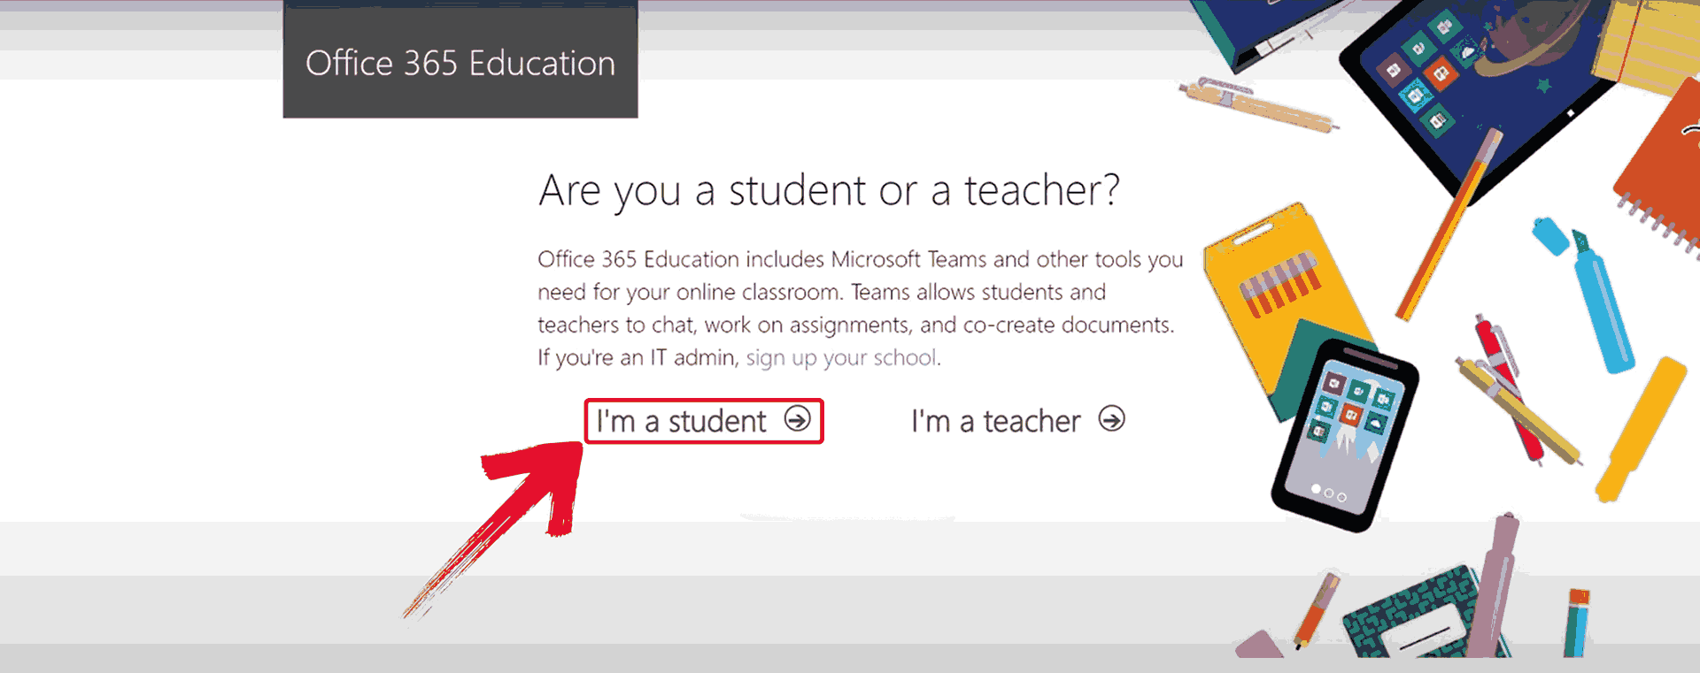Click the "I'm a student" link
Image resolution: width=1700 pixels, height=673 pixels.
pyautogui.click(x=703, y=421)
